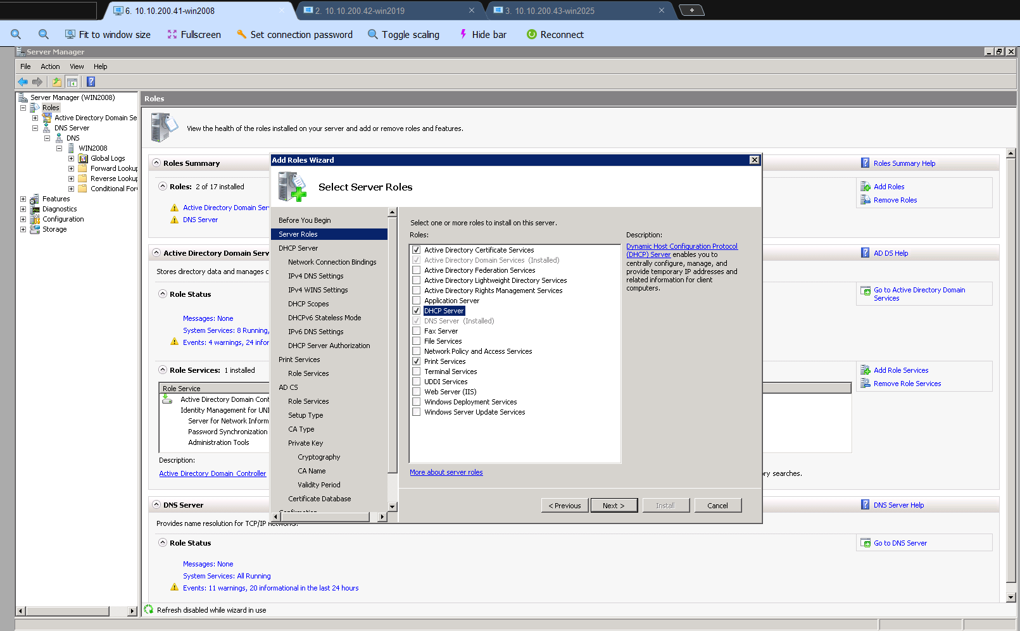This screenshot has width=1020, height=631.
Task: Check the Fax Server checkbox
Action: pyautogui.click(x=417, y=331)
